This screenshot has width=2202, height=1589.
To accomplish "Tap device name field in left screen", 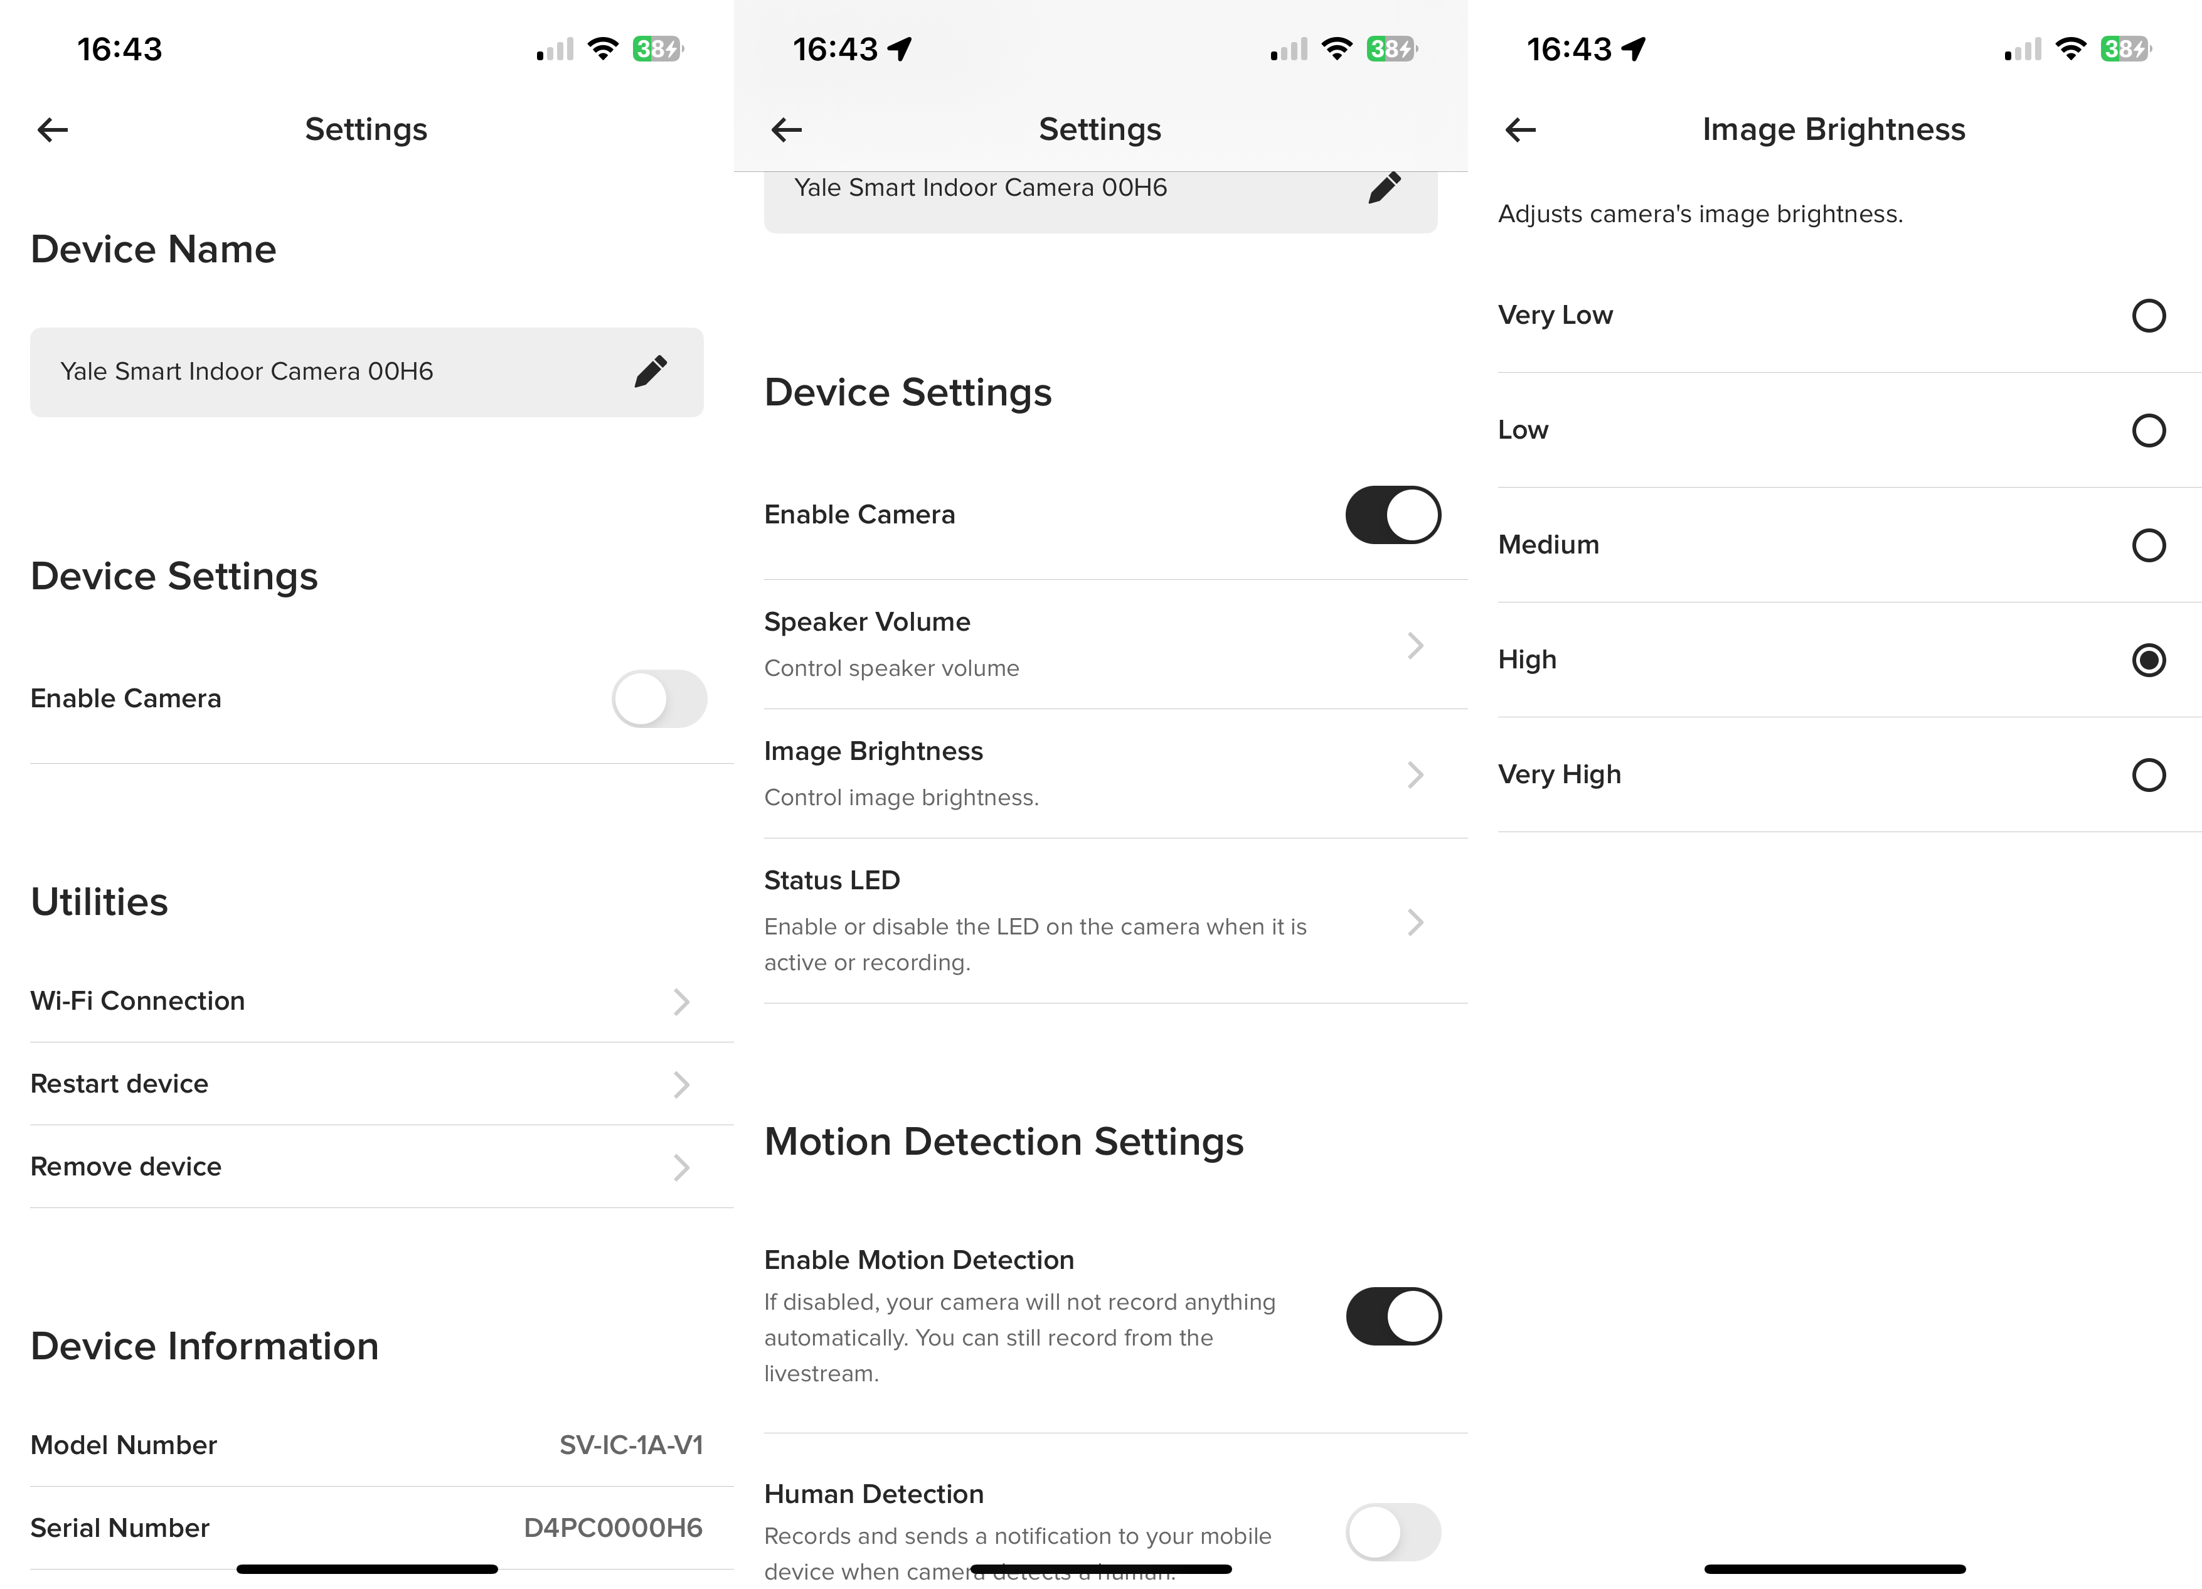I will [x=367, y=372].
